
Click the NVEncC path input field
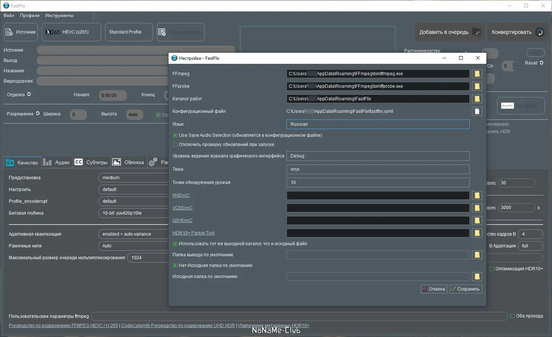point(378,195)
